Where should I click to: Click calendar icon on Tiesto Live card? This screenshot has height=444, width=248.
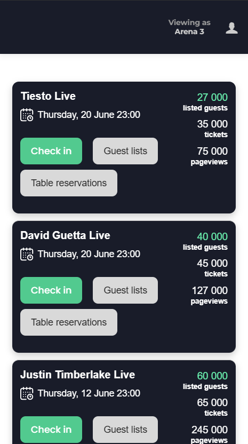pos(27,115)
